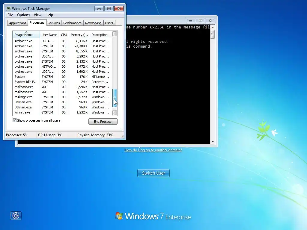The width and height of the screenshot is (307, 230).
Task: Click the 'Processes: 58' status bar entry
Action: (16, 135)
